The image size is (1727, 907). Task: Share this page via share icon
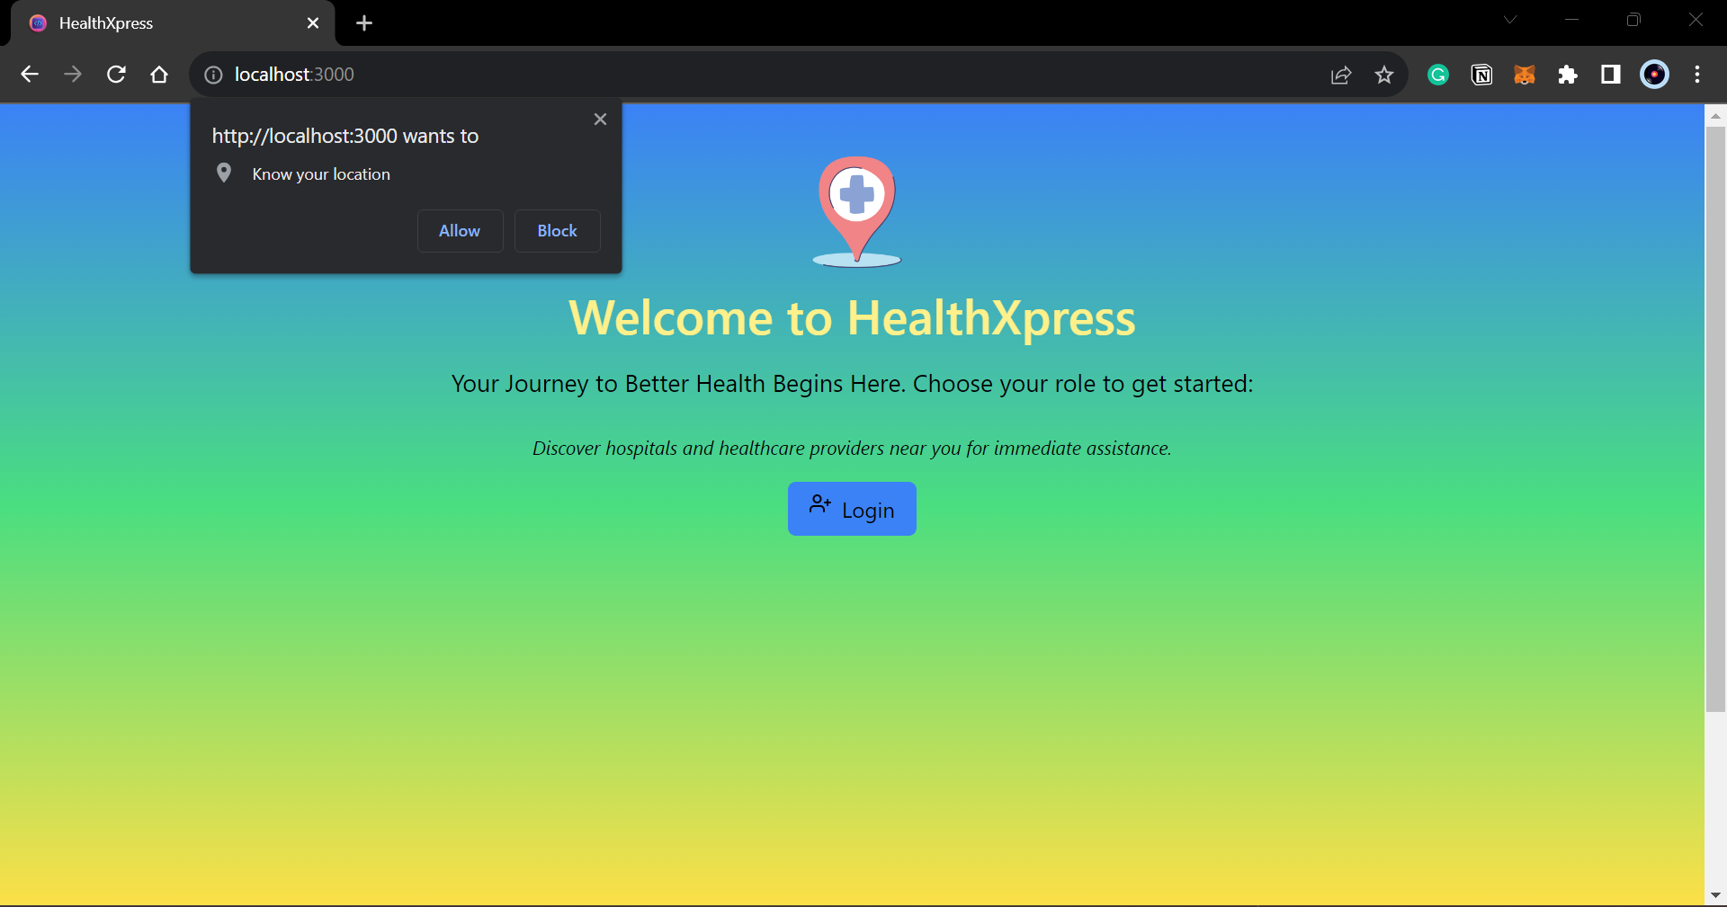click(x=1341, y=75)
